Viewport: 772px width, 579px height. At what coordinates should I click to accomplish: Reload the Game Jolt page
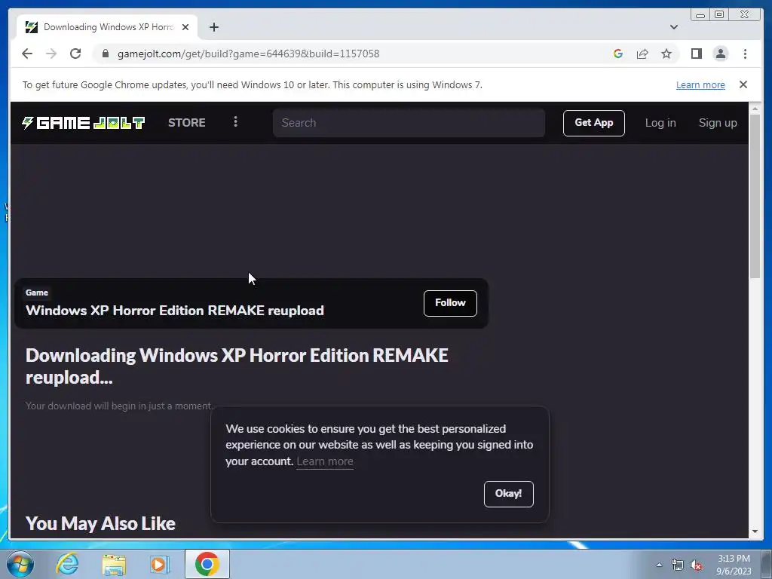coord(75,54)
